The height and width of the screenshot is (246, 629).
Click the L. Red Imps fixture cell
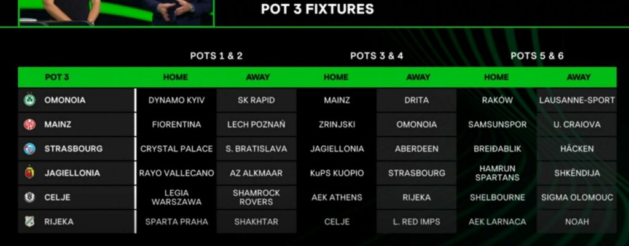coord(416,221)
